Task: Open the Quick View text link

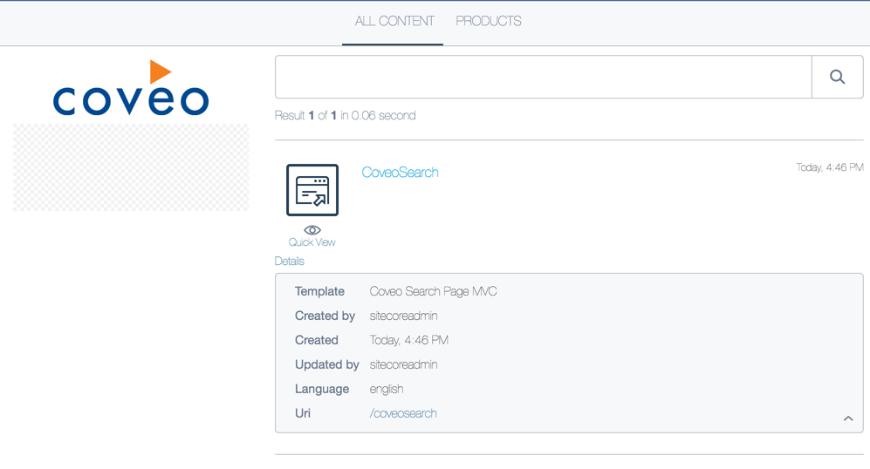Action: click(x=312, y=242)
